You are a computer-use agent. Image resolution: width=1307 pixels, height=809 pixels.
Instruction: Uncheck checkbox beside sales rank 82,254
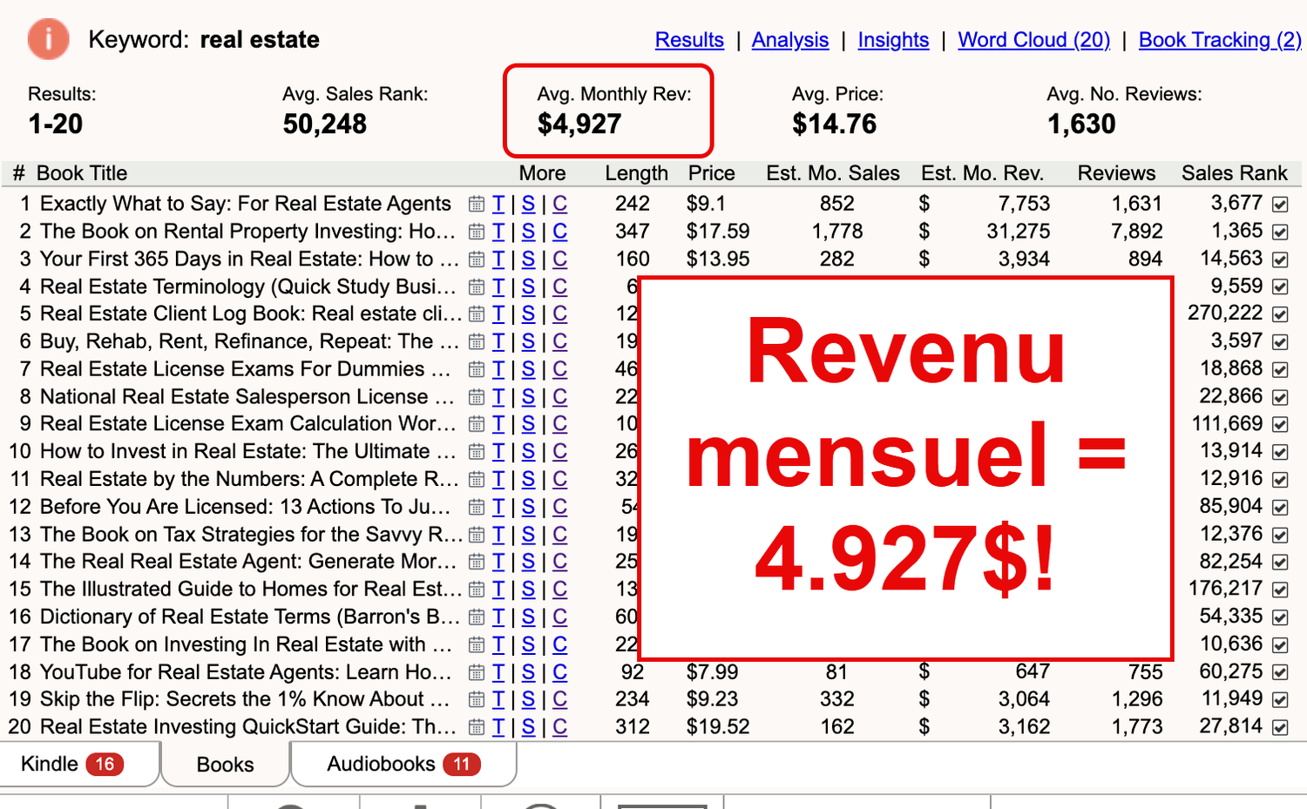point(1280,563)
